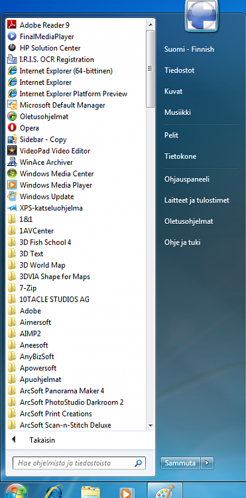Open I.R.I.S. OCR Registration icon

(x=12, y=59)
